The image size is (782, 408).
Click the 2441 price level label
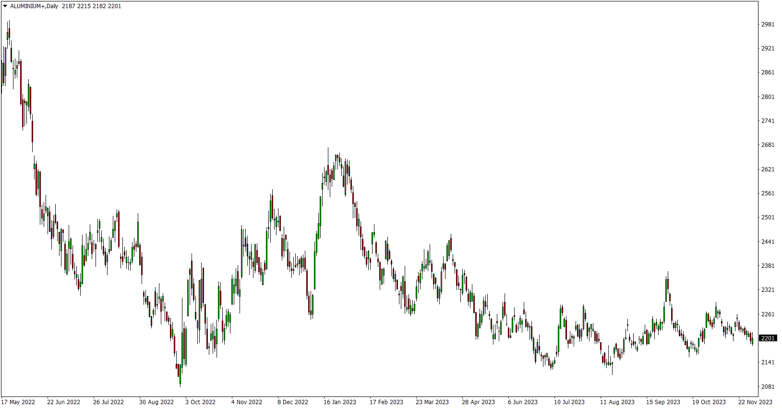pos(768,242)
